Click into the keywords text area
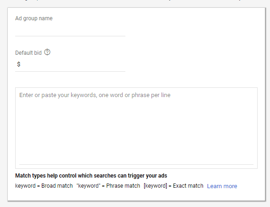 point(136,128)
